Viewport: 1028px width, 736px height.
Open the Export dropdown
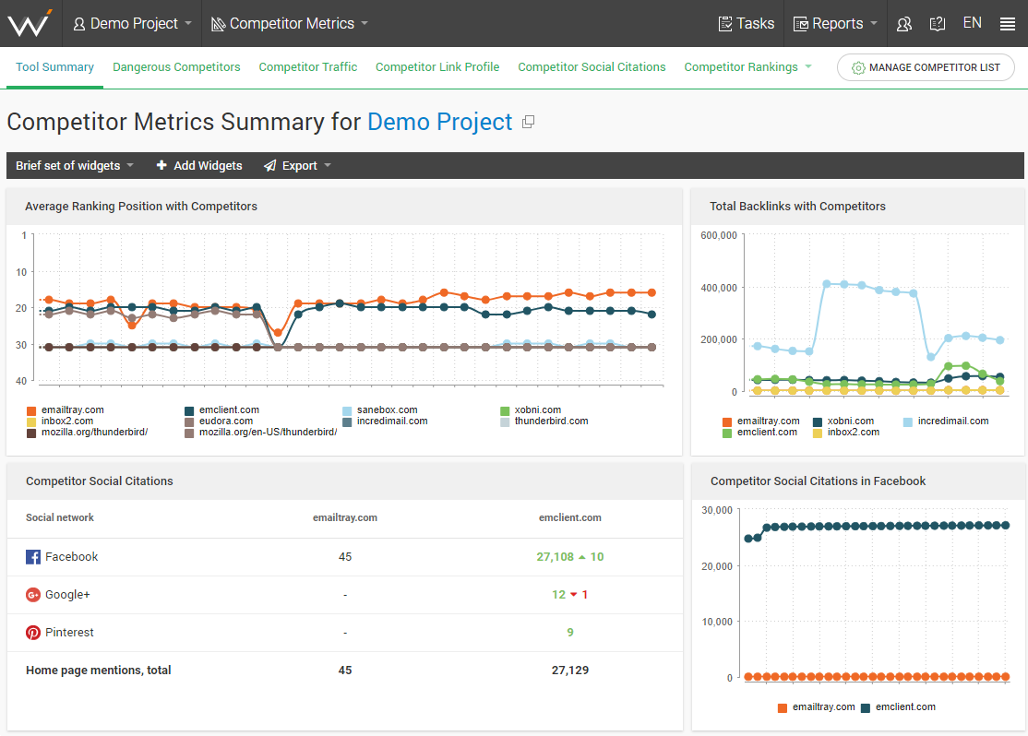298,166
